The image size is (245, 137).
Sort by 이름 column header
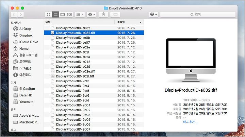coord(79,22)
